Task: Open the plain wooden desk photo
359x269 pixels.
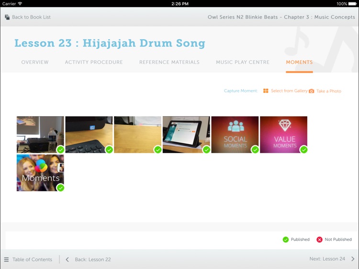Action: click(x=137, y=134)
